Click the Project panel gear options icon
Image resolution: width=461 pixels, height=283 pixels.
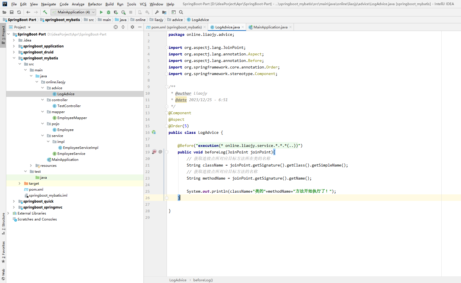132,27
